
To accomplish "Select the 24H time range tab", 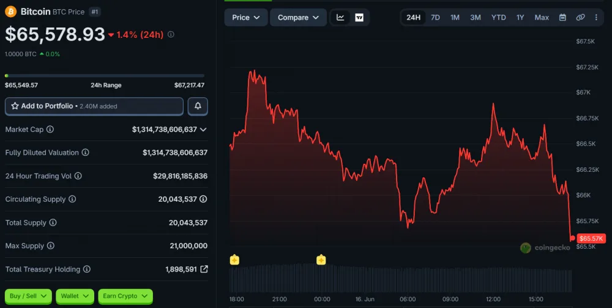I will point(413,18).
